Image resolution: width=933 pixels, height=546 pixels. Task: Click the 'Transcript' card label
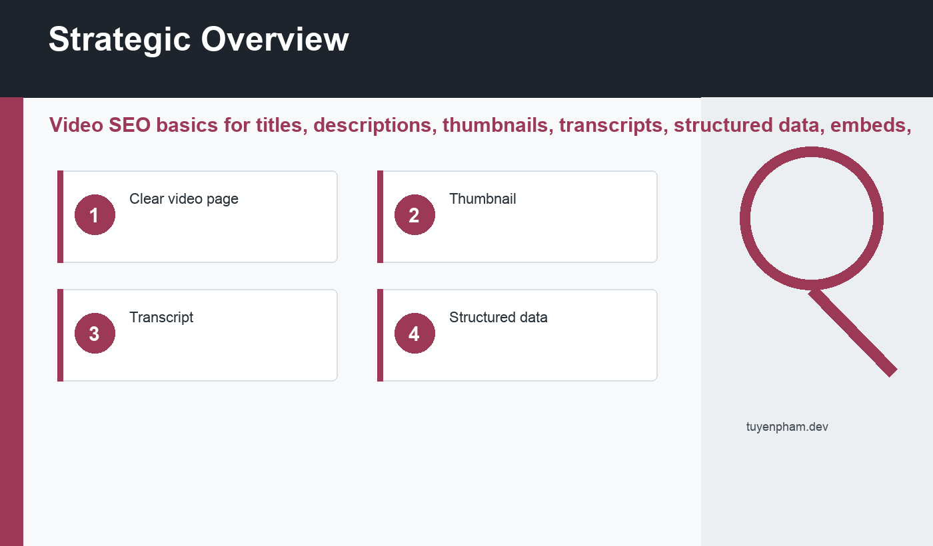click(x=161, y=317)
